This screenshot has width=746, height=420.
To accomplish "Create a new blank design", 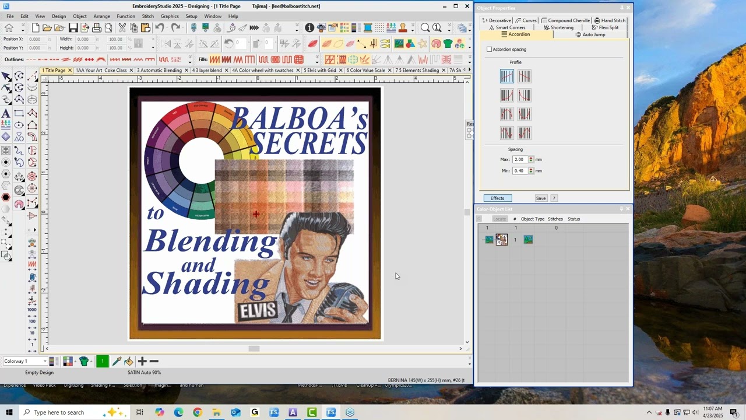I will click(36, 28).
